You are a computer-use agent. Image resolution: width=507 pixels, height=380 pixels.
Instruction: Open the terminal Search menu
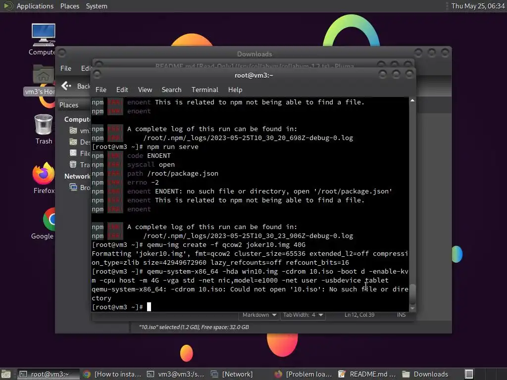click(x=171, y=90)
